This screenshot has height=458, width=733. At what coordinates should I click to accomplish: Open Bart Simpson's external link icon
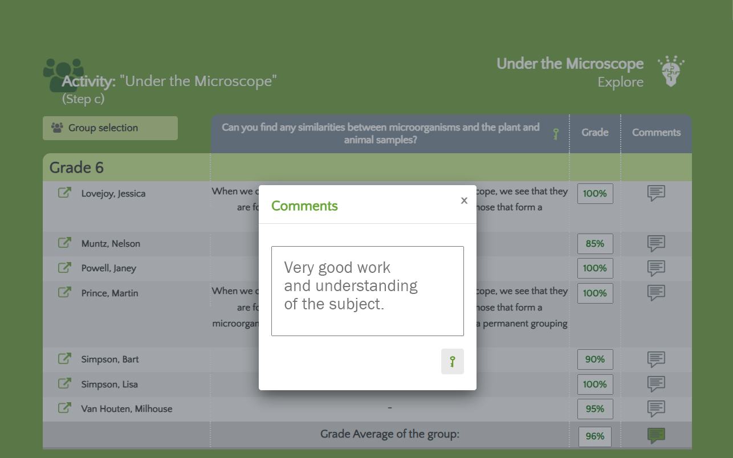pos(65,359)
